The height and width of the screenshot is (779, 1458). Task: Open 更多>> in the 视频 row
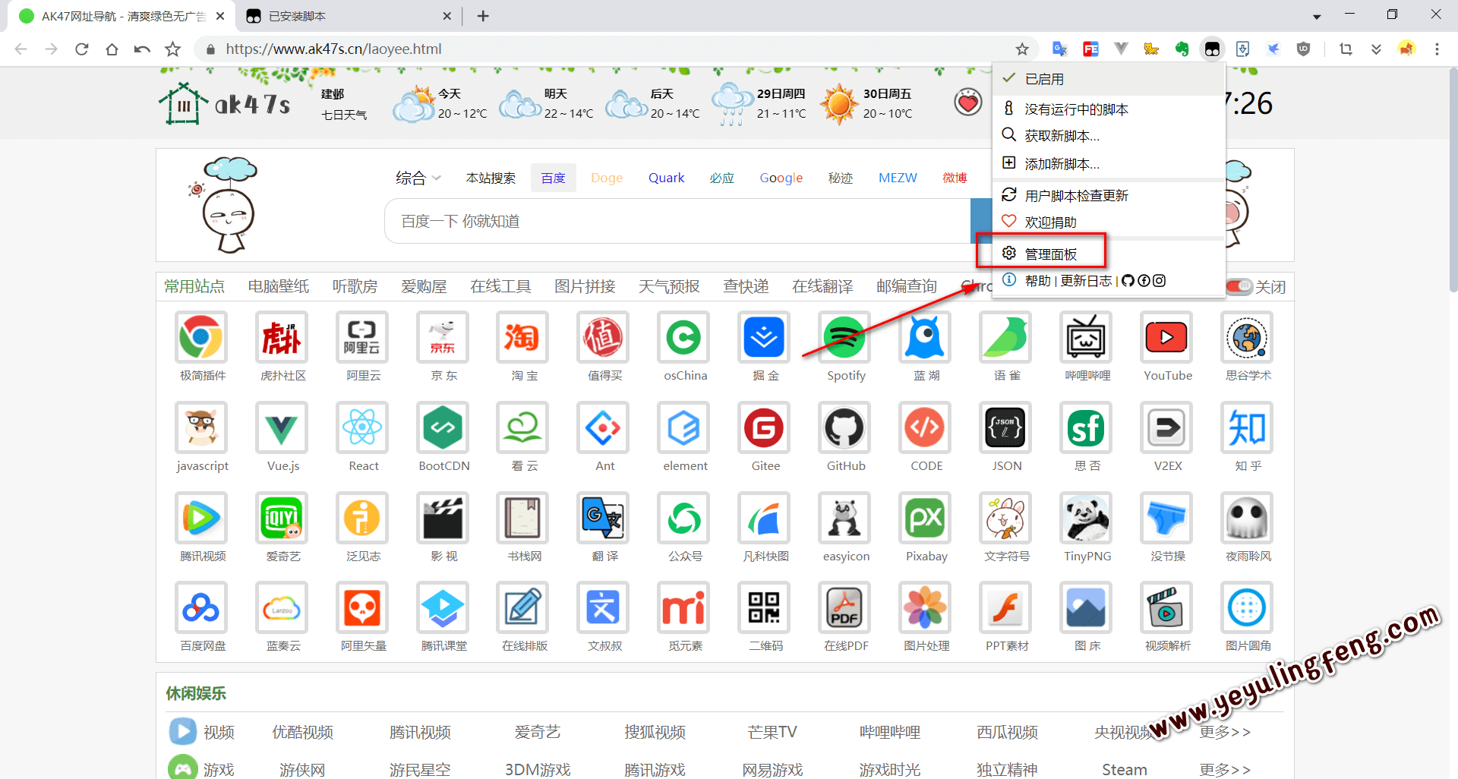[1225, 732]
